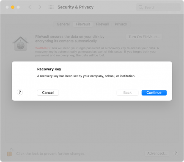Click the Security & Privacy window title
Viewport: 184px width, 162px height.
(x=76, y=7)
